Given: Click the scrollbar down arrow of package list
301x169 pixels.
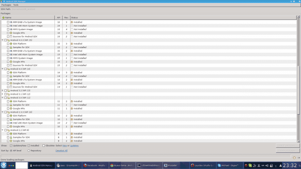Looking at the screenshot, I should coord(298,141).
